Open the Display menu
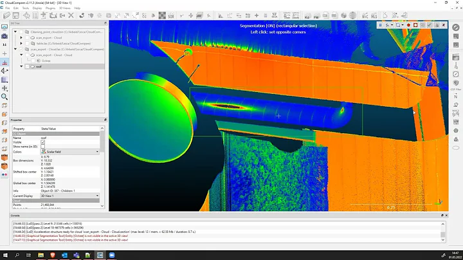Screen dimensions: 463x260 [x=37, y=8]
